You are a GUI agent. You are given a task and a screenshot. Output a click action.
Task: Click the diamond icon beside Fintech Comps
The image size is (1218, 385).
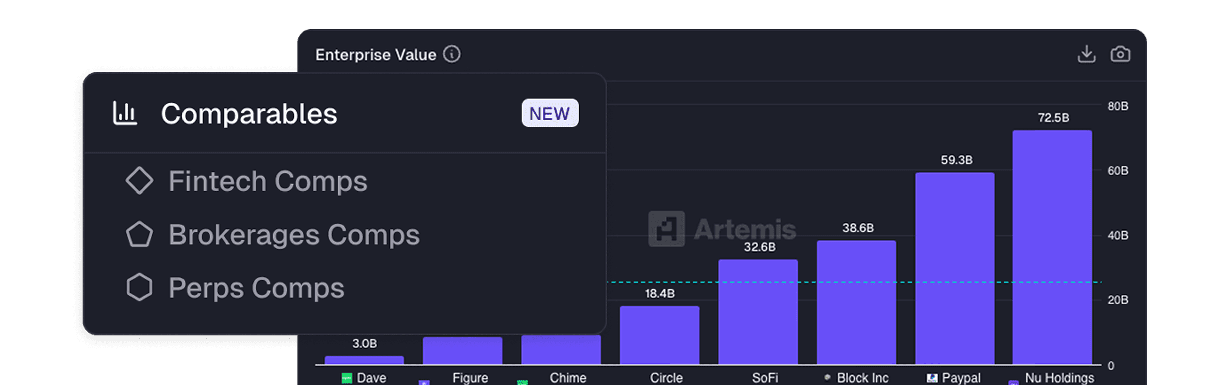139,181
